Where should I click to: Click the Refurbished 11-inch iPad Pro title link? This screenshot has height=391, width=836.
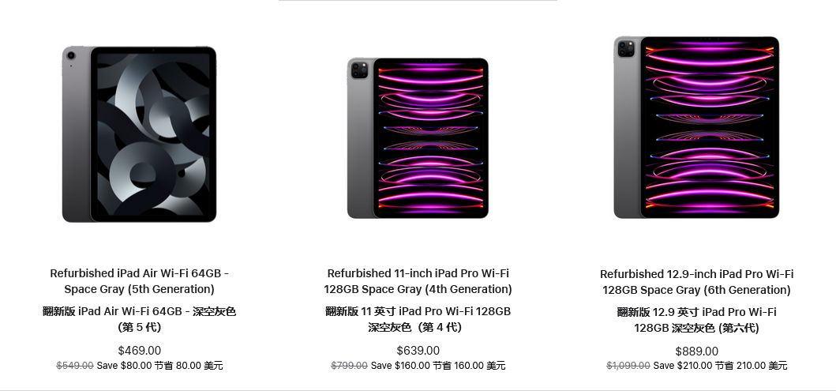point(418,281)
